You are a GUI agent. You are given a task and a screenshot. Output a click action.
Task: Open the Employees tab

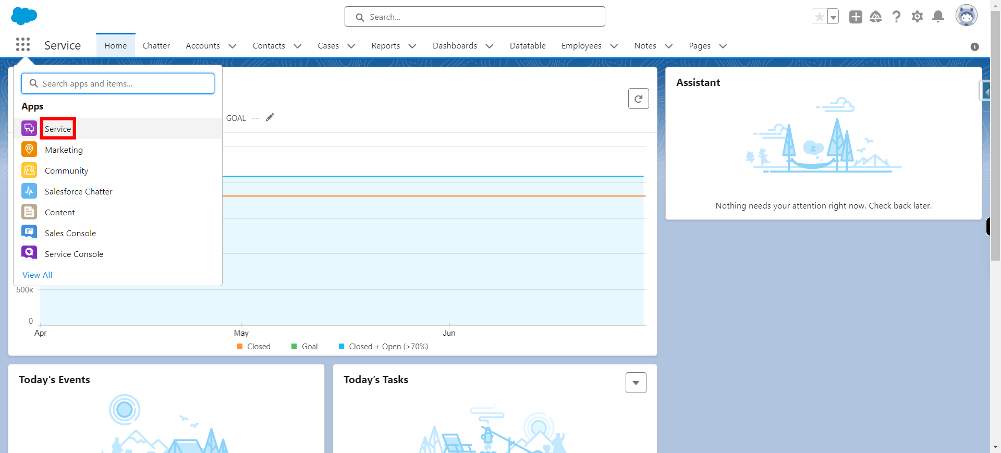click(581, 46)
